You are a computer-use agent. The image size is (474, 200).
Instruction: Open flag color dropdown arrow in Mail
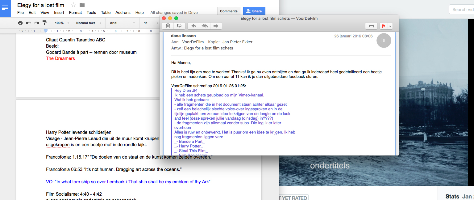(x=390, y=26)
